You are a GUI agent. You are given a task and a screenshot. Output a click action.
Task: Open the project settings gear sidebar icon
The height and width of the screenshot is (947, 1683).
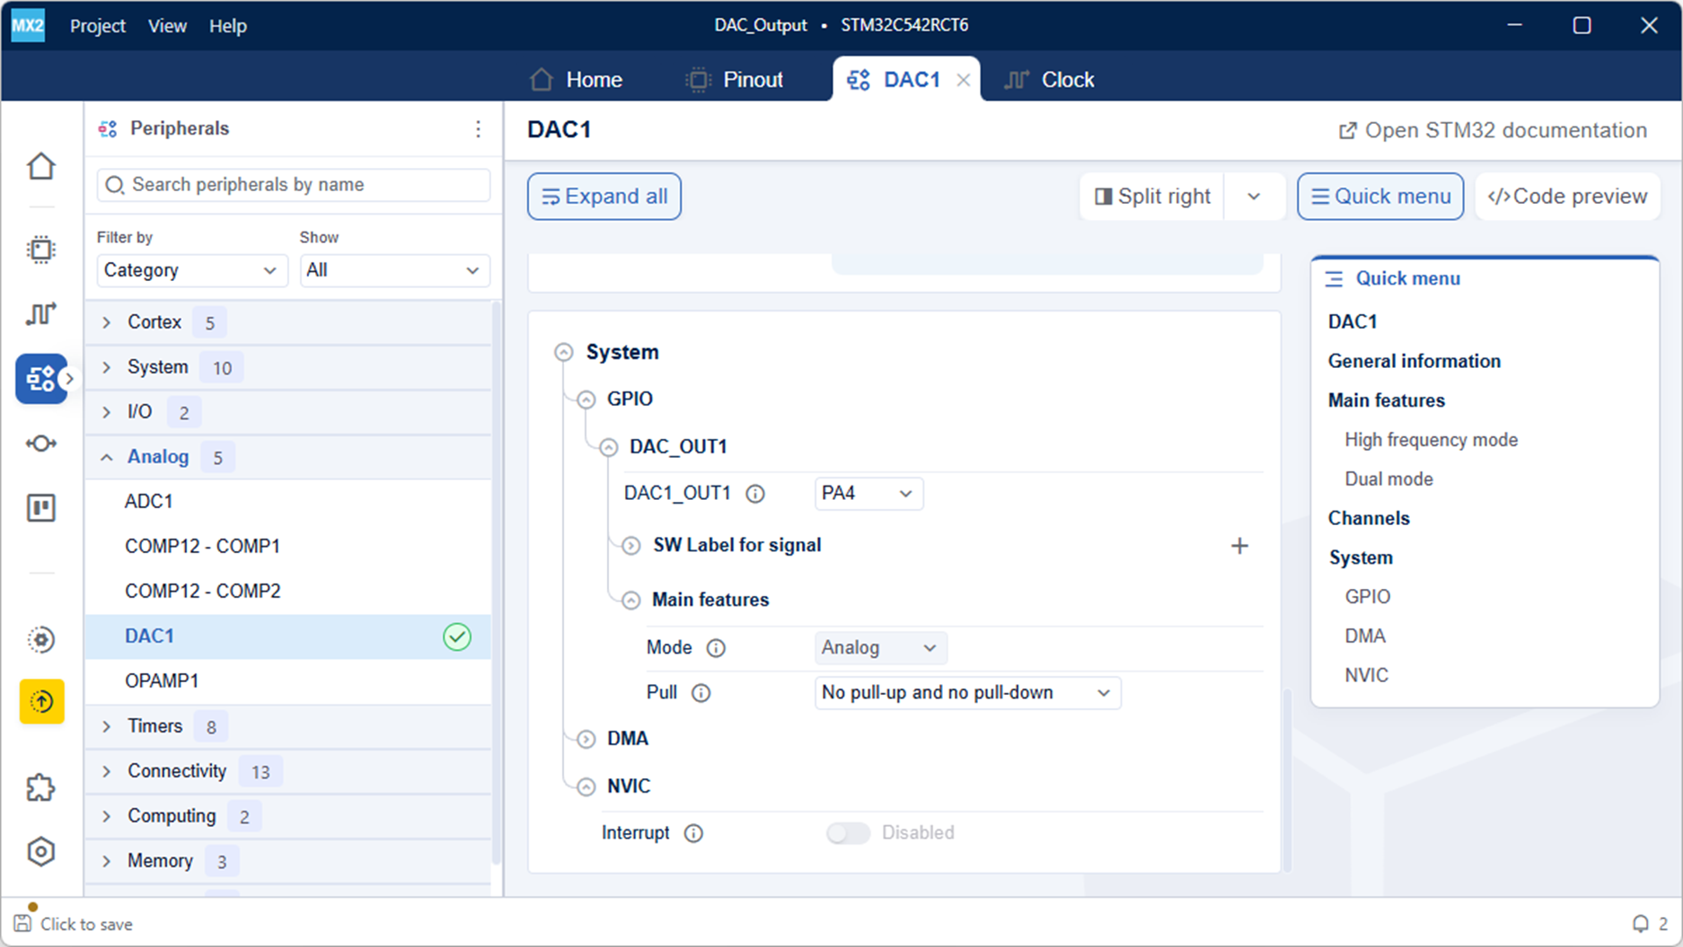41,639
